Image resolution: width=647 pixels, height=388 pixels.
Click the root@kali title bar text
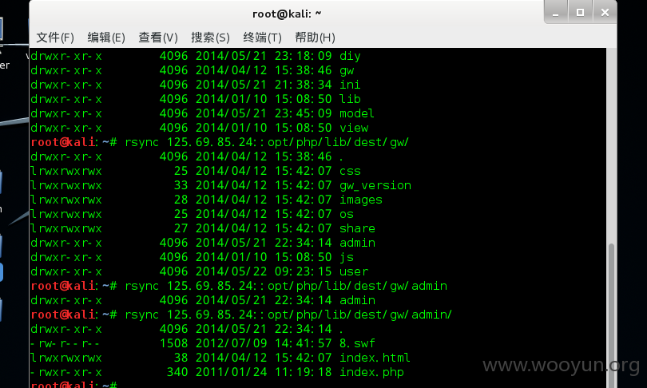pyautogui.click(x=287, y=14)
